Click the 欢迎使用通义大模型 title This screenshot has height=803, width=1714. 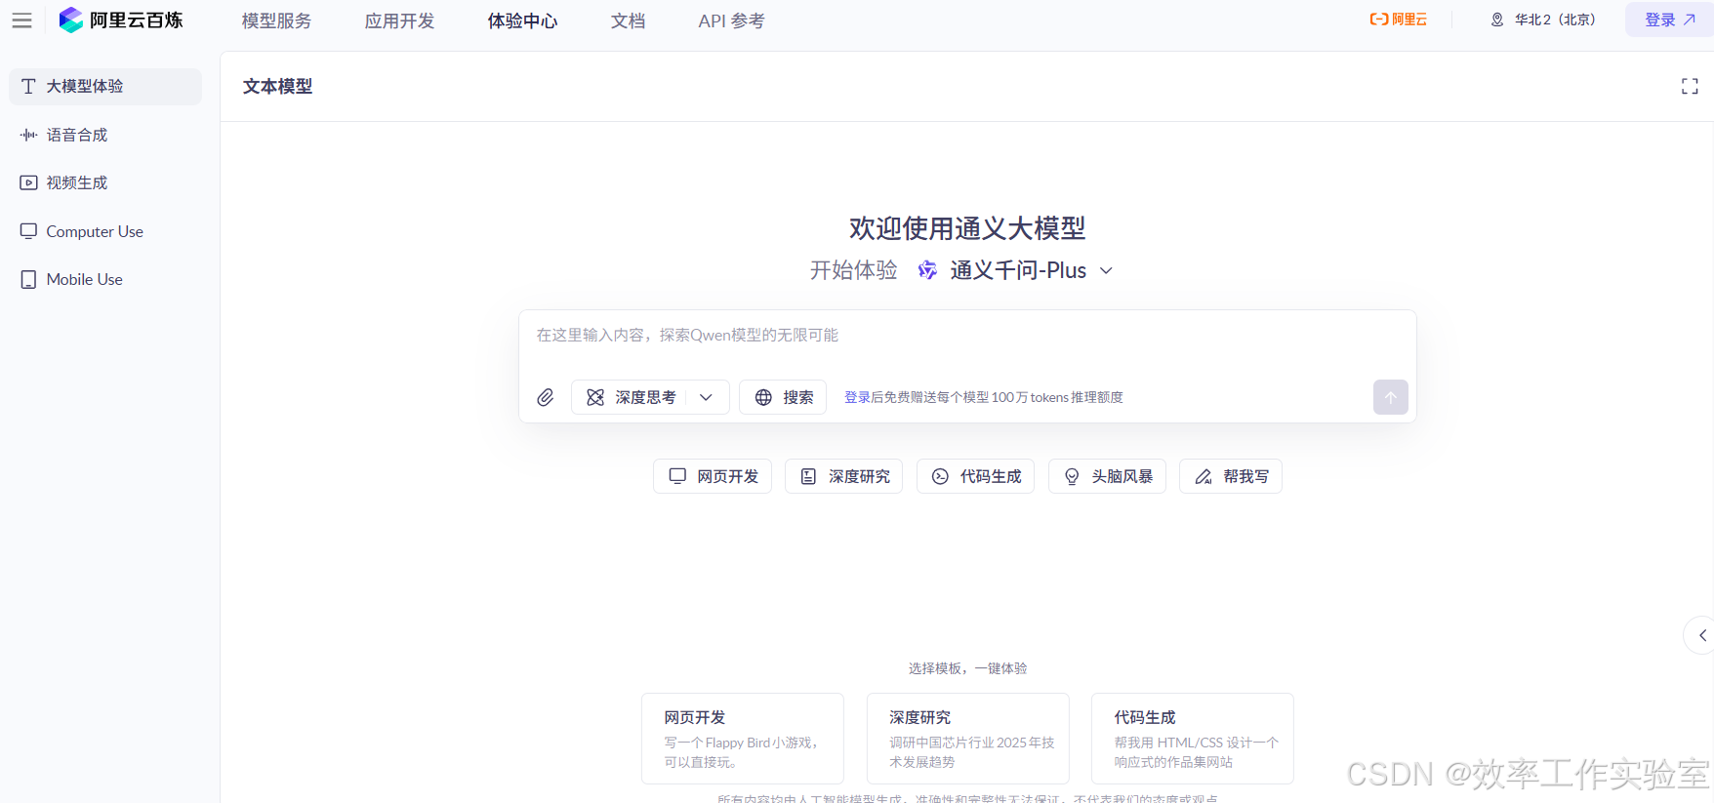[x=967, y=228]
